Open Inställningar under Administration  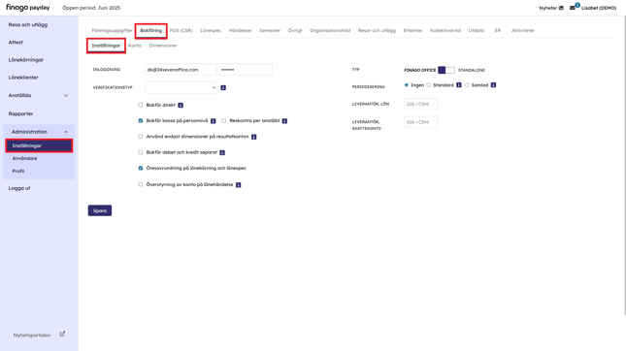pos(39,145)
